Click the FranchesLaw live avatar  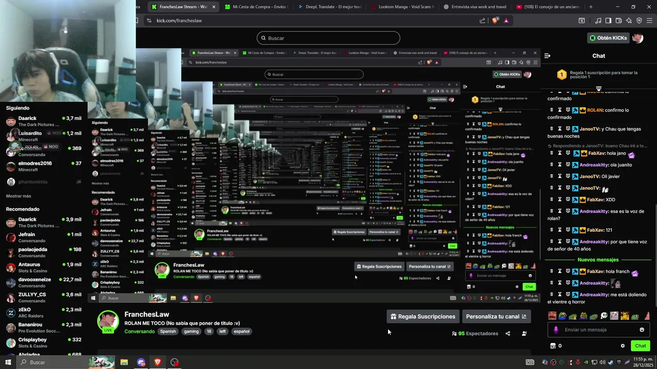(x=108, y=322)
